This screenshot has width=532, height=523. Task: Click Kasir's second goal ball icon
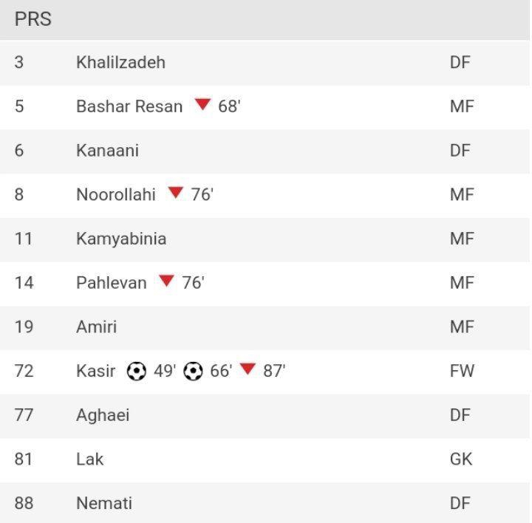pos(193,371)
